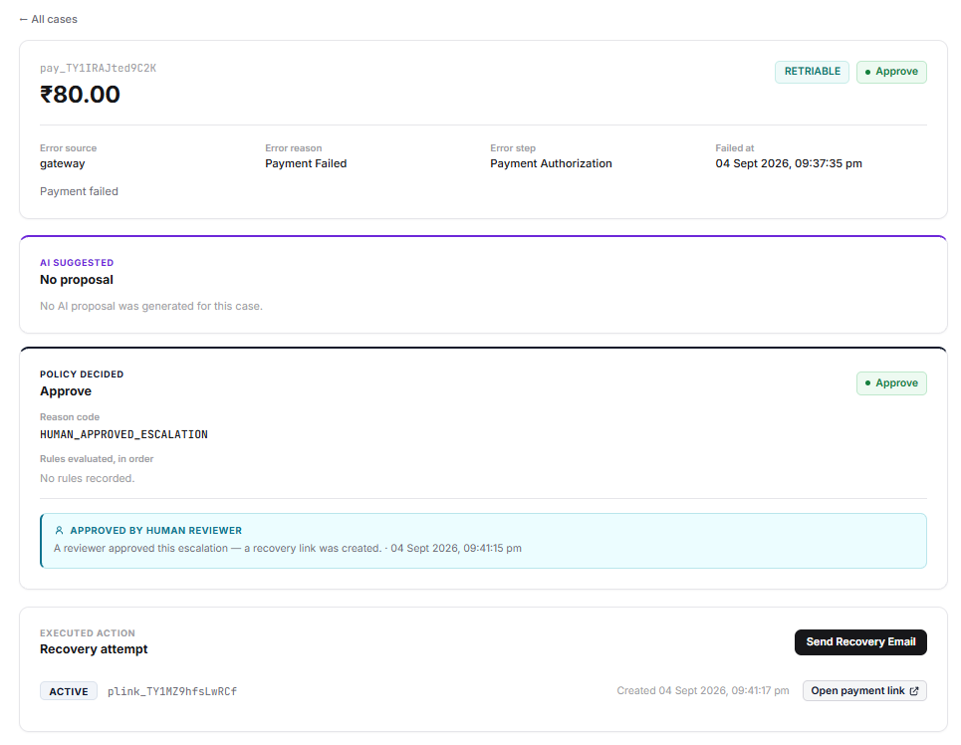
Task: Click the Approve decision heading under Policy Decided
Action: (66, 391)
